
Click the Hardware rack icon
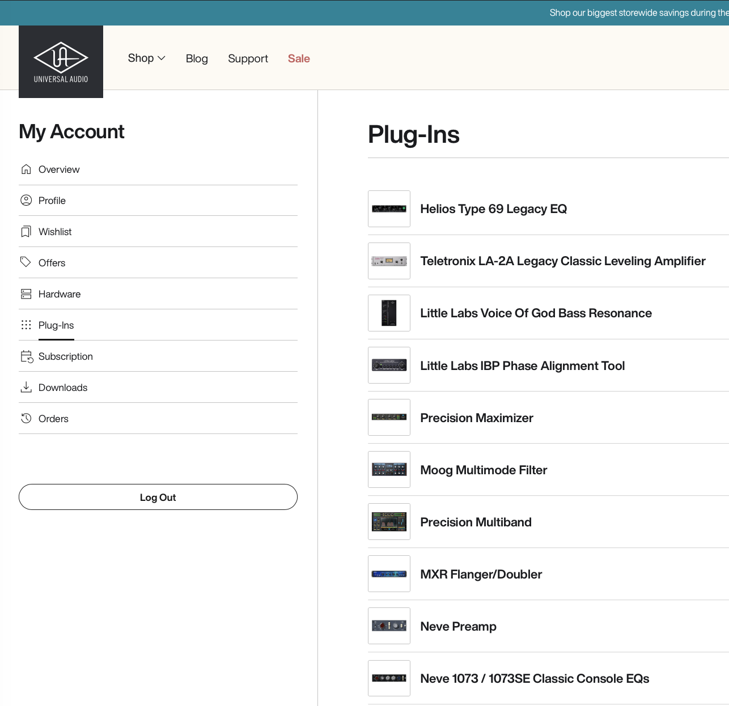click(26, 294)
